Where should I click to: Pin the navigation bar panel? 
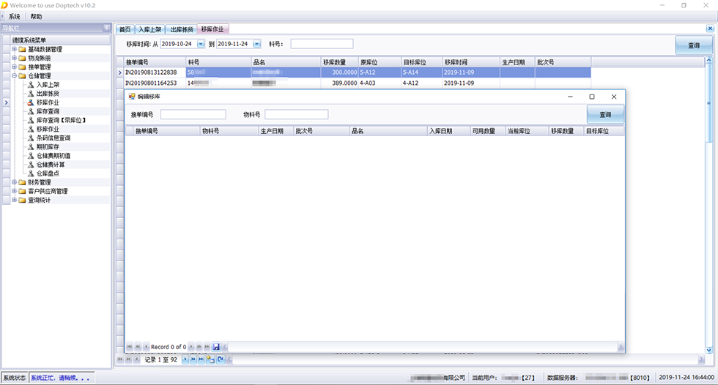107,29
